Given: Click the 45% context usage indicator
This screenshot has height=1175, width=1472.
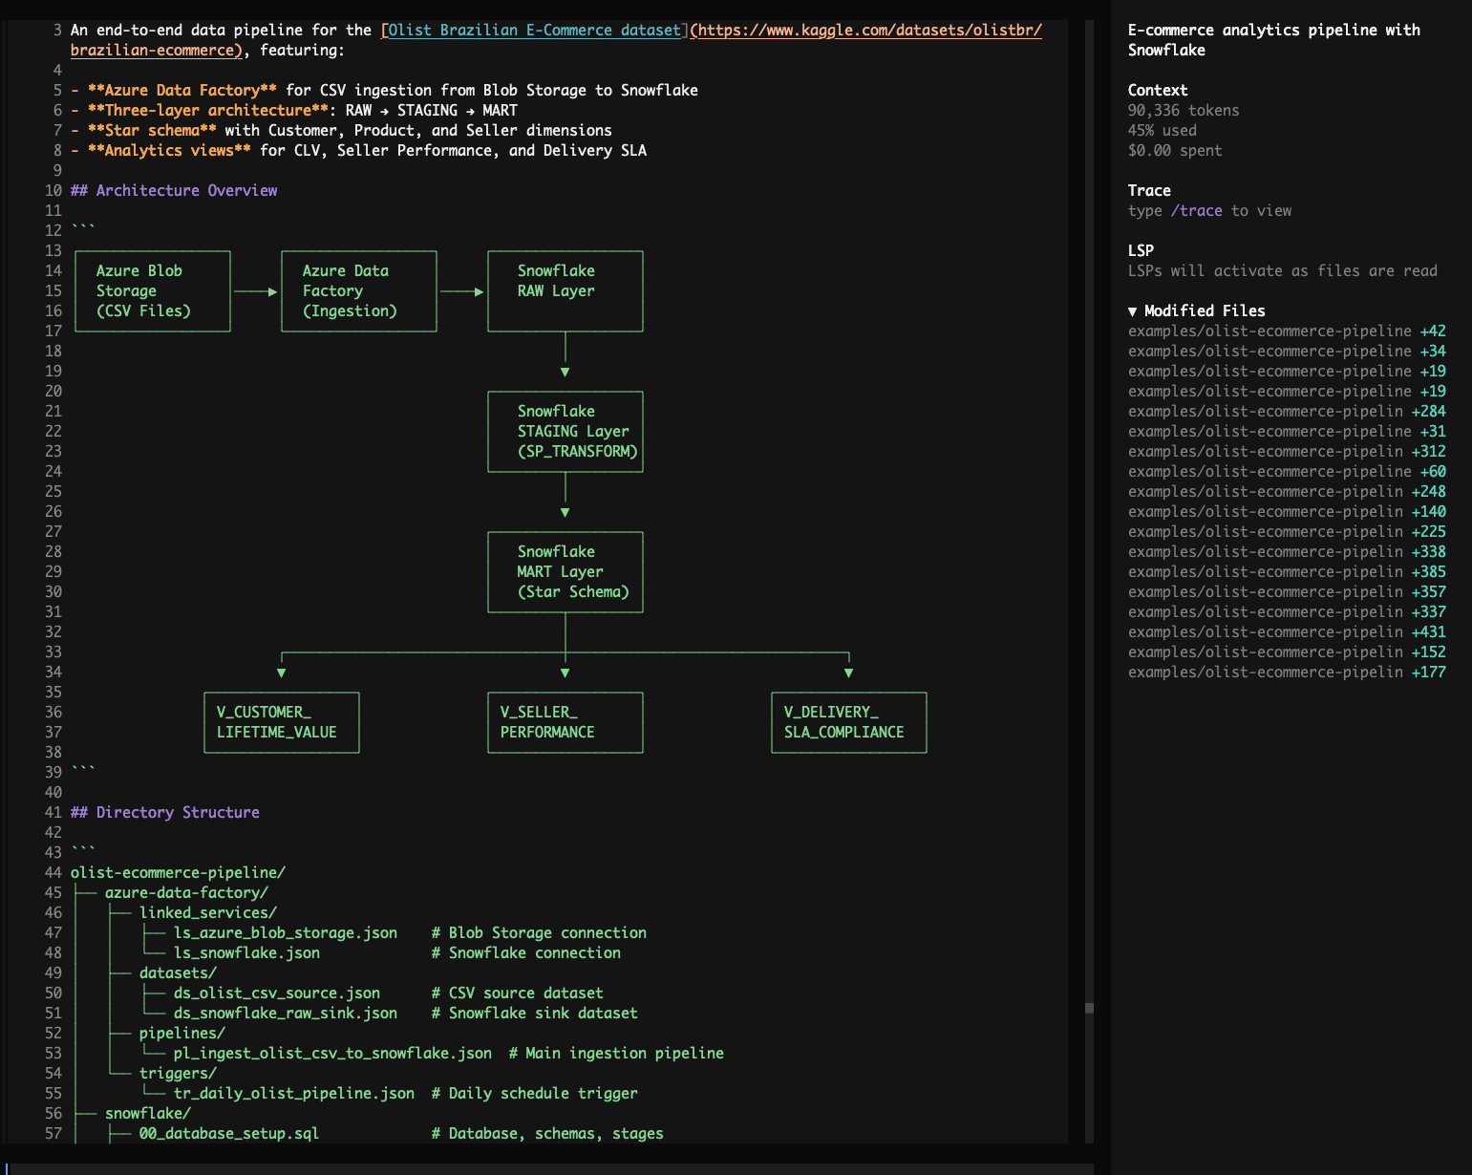Looking at the screenshot, I should pos(1162,130).
